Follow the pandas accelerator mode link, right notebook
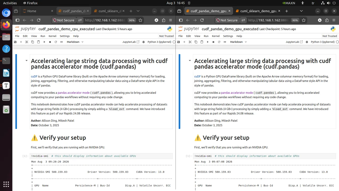The image size is (339, 191). (237, 93)
